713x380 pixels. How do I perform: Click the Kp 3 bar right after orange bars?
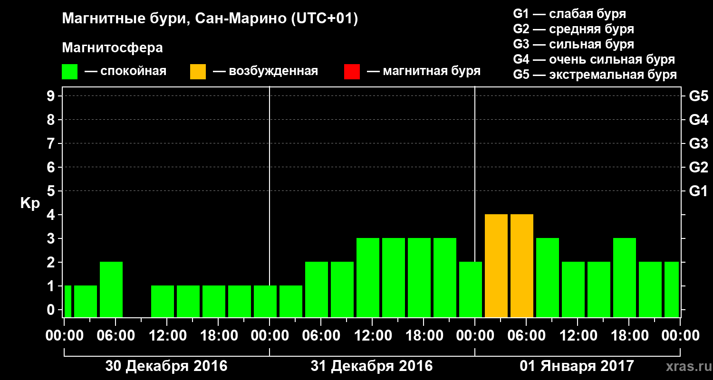pyautogui.click(x=548, y=277)
